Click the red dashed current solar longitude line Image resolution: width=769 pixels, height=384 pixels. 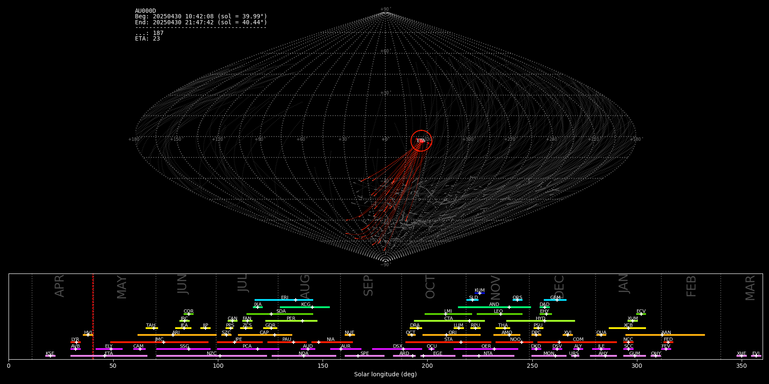pos(93,316)
